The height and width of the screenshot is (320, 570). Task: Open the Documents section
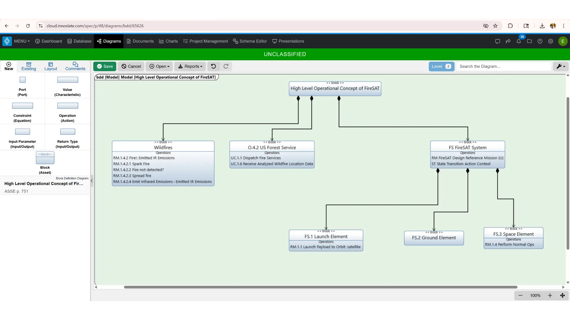click(140, 41)
